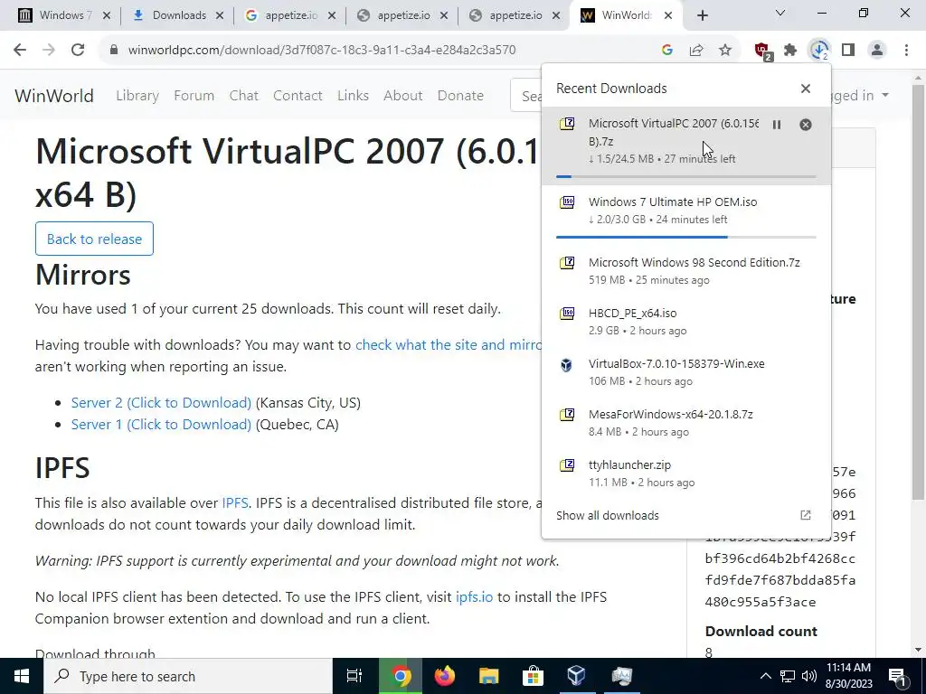Open Microsoft Windows 98 Second Edition.7z entry
926x694 pixels.
tap(686, 270)
